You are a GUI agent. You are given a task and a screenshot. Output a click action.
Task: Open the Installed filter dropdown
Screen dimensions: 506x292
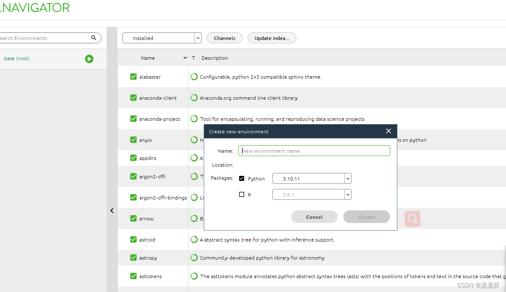click(162, 38)
